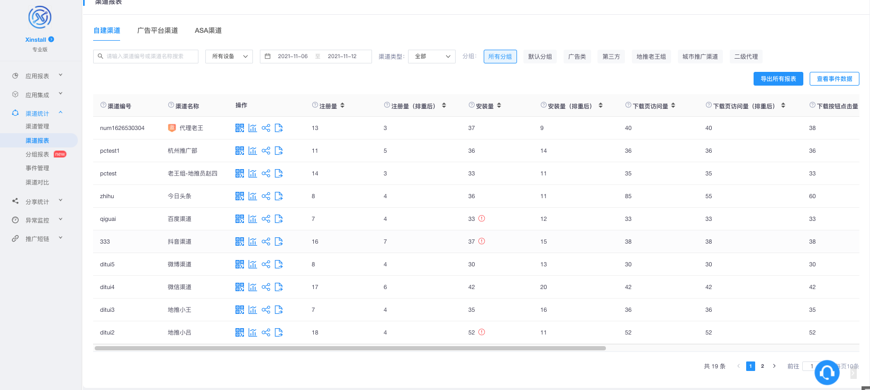The image size is (870, 390).
Task: Open 渠道管理 in sidebar
Action: (x=37, y=126)
